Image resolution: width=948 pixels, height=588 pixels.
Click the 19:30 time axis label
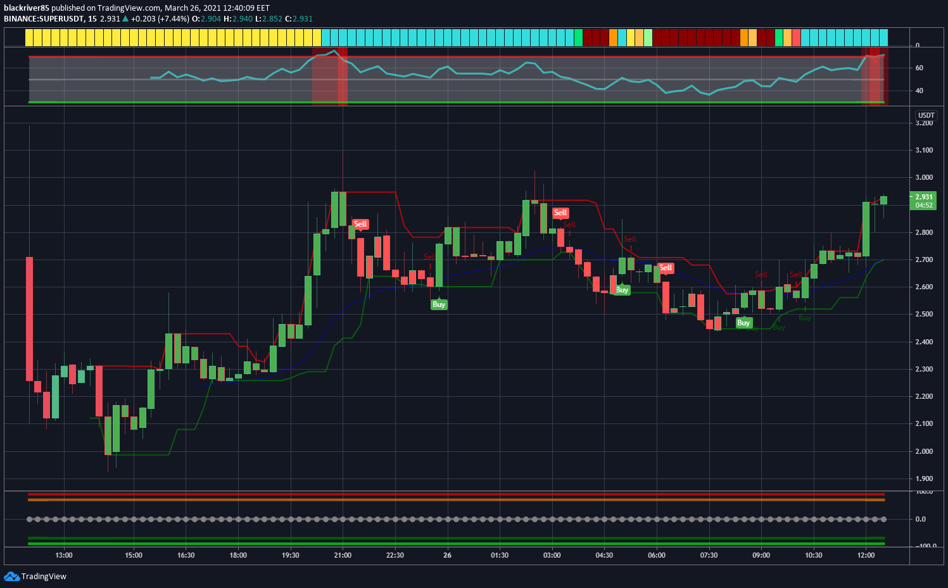(x=291, y=555)
